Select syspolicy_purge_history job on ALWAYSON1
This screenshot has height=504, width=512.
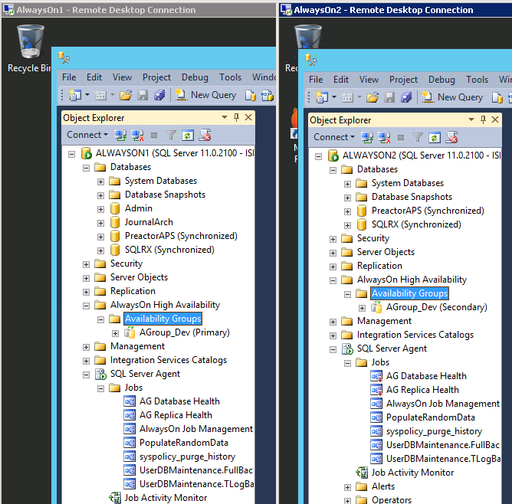[x=188, y=457]
